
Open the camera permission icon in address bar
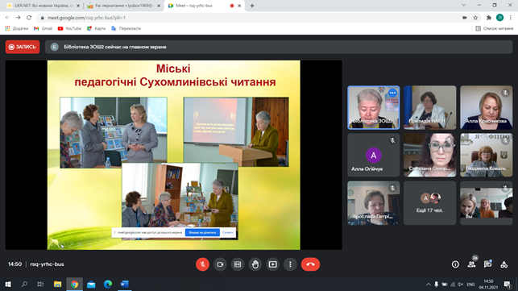(x=465, y=18)
